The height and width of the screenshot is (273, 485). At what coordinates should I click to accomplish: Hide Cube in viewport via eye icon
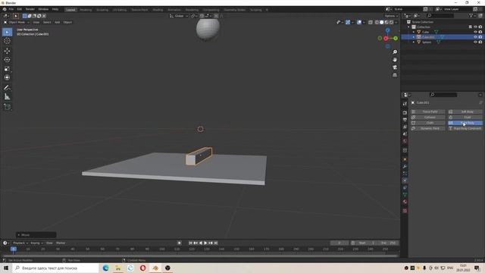click(x=475, y=32)
